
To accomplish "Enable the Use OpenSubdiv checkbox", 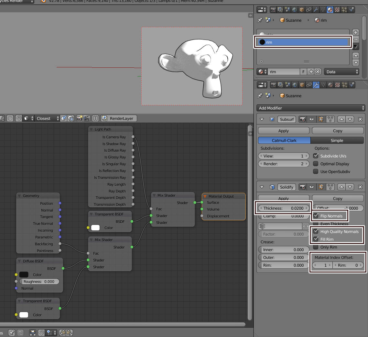I will pos(316,171).
